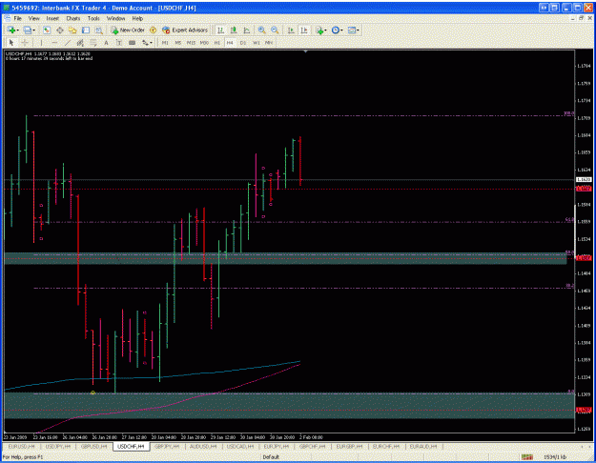Viewport: 596px width, 463px height.
Task: Toggle the Terminal window icon
Action: [x=86, y=30]
